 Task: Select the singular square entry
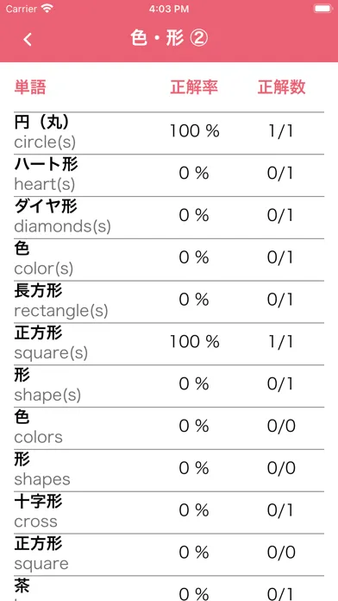click(169, 554)
